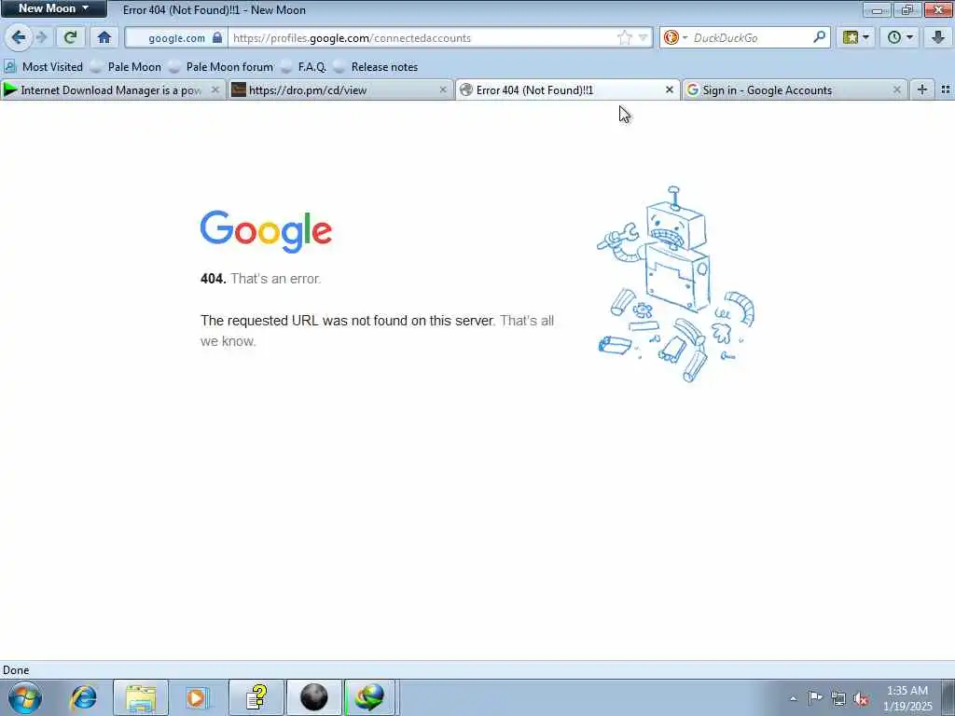
Task: Open the taskbar clock showing 1:35 AM
Action: click(x=907, y=697)
